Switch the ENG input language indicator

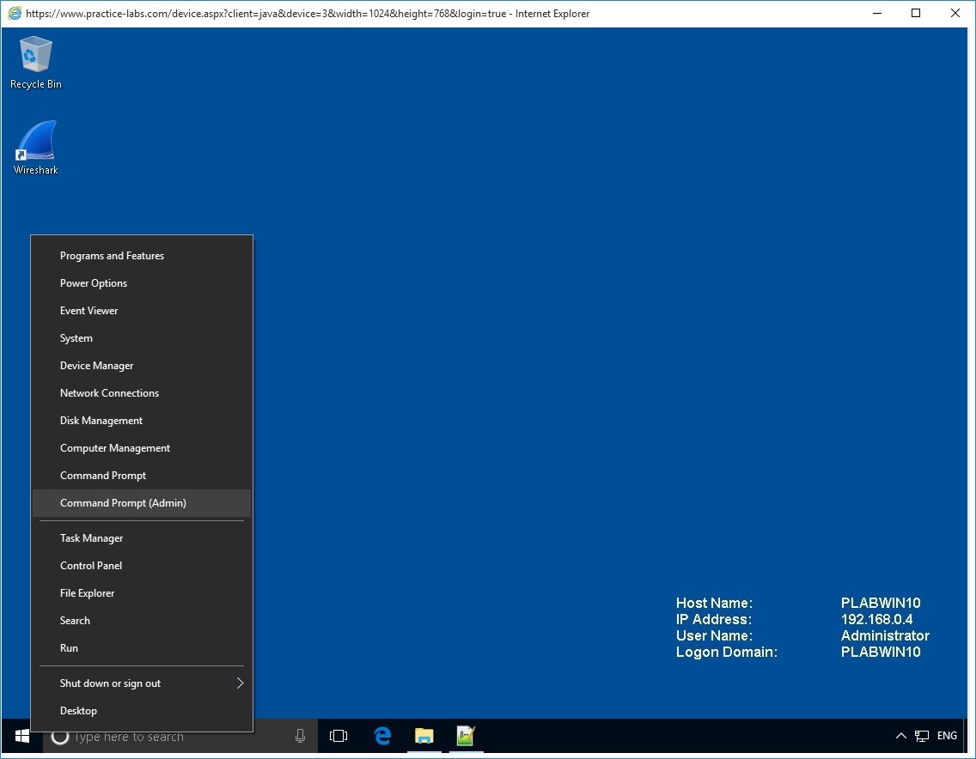click(947, 736)
